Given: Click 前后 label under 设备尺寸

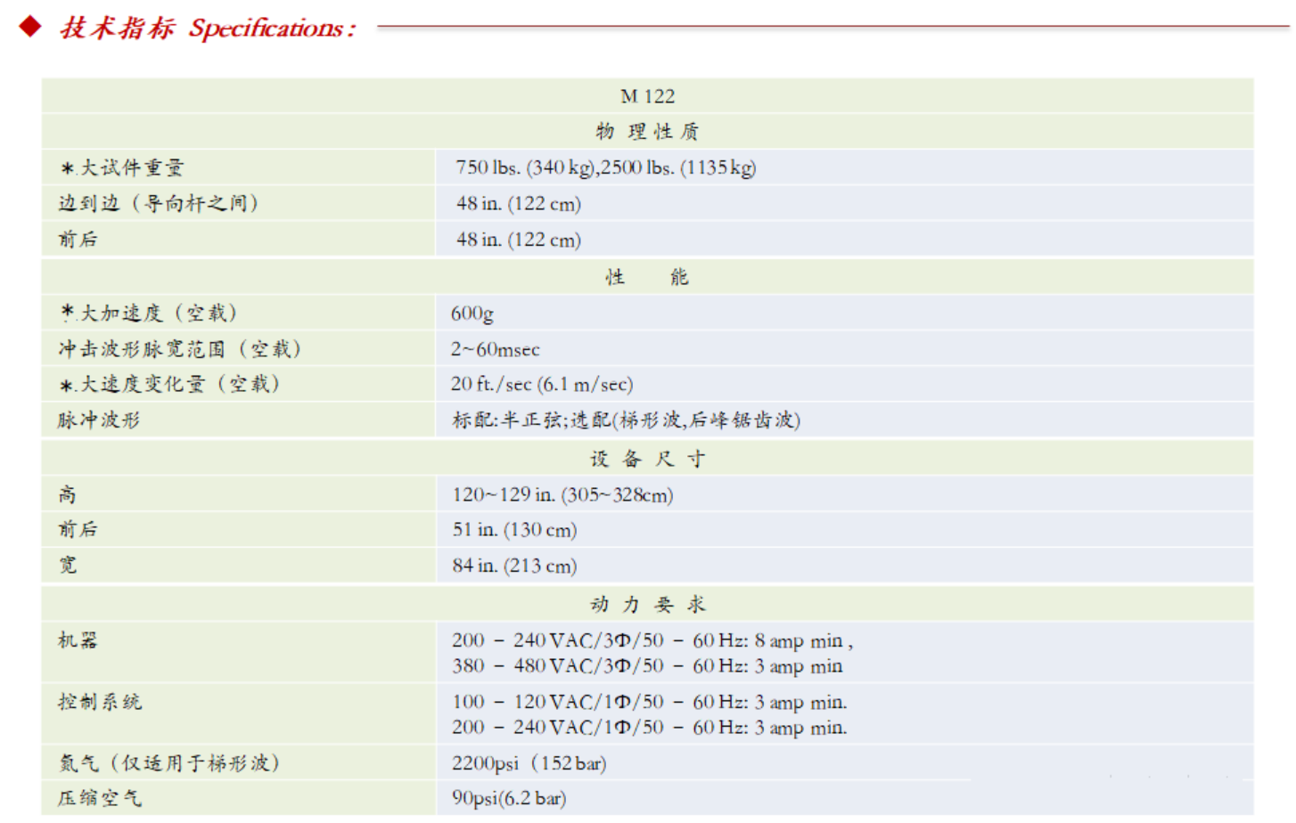Looking at the screenshot, I should [x=78, y=529].
